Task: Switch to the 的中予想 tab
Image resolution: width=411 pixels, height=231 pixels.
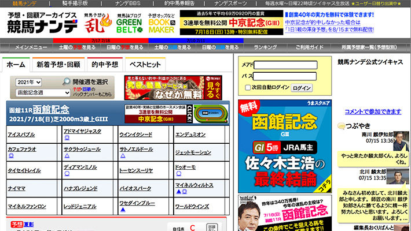Action: pyautogui.click(x=105, y=65)
